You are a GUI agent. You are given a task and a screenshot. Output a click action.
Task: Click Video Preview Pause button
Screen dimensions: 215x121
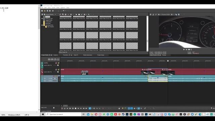(x=186, y=49)
